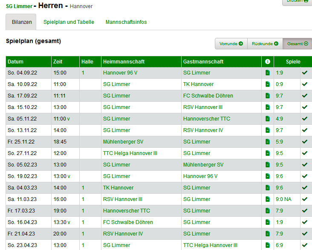The height and width of the screenshot is (250, 312).
Task: Select the Rückrunde filter button
Action: [265, 44]
